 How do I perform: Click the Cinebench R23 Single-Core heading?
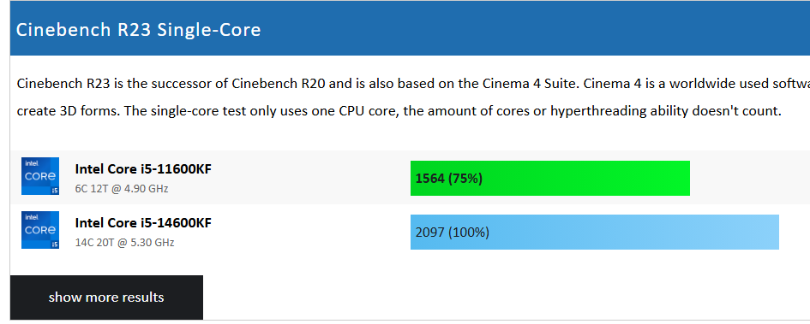pos(139,29)
